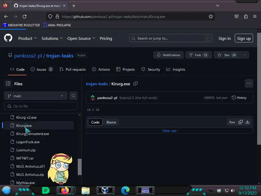Focus the Go to file input
Screen dimensions: 261x196
click(x=41, y=106)
